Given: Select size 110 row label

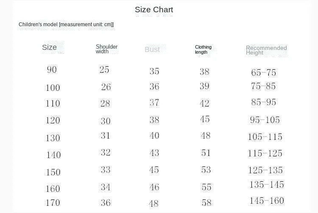Looking at the screenshot, I should pos(53,104).
